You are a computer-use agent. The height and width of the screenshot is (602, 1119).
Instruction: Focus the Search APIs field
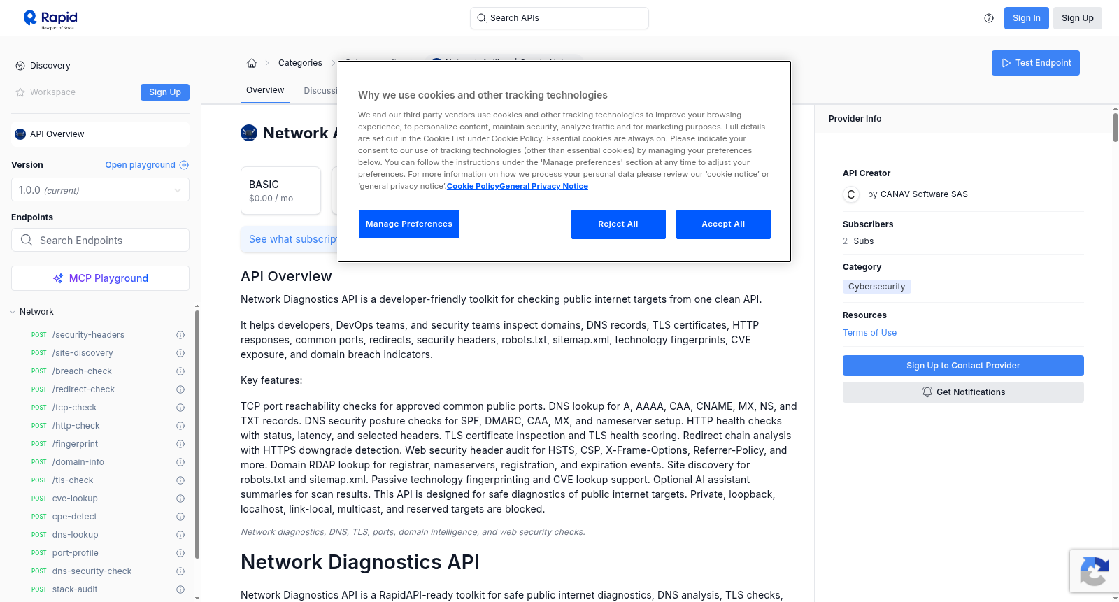[x=559, y=18]
